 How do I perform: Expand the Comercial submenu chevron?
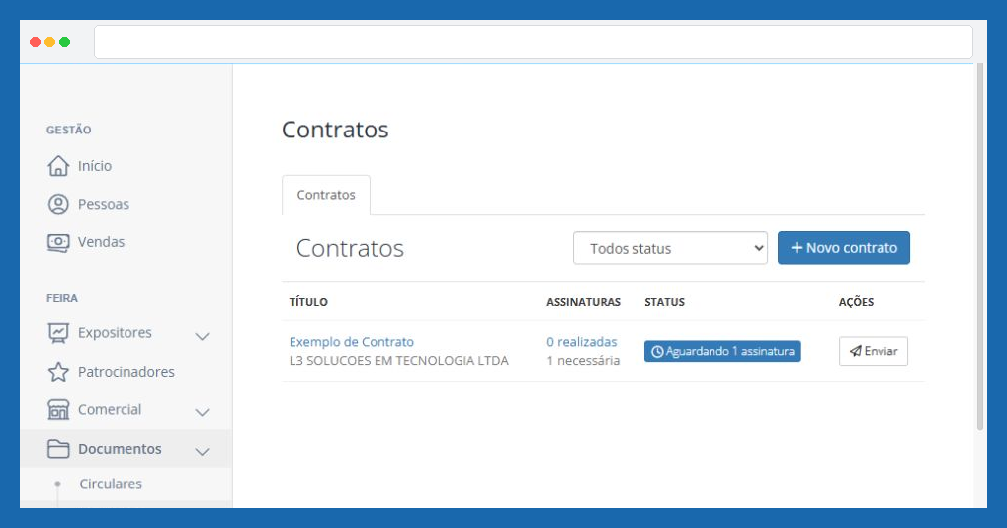[203, 412]
